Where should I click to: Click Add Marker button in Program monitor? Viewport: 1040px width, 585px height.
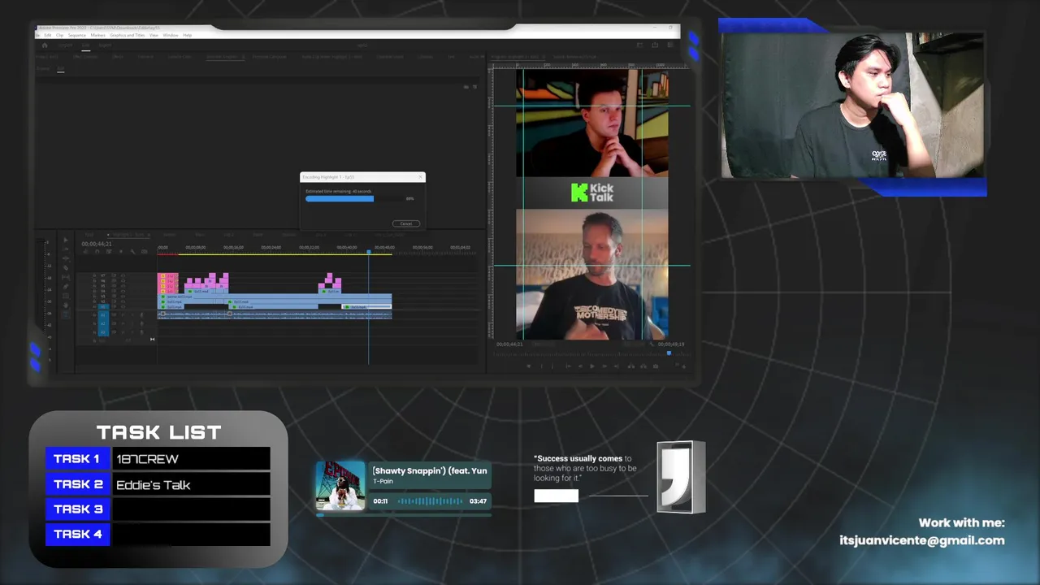(529, 366)
